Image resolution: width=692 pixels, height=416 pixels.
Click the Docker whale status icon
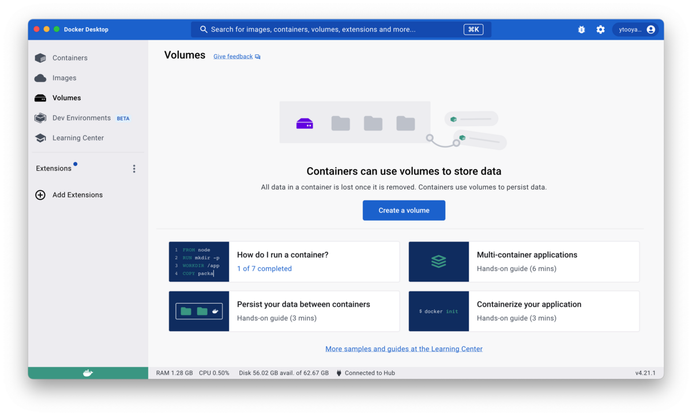tap(88, 373)
